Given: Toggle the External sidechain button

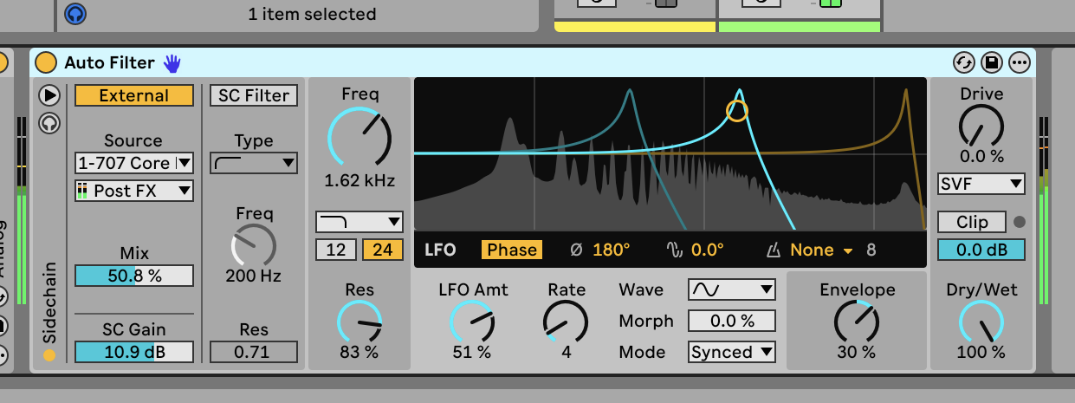Looking at the screenshot, I should [x=134, y=95].
